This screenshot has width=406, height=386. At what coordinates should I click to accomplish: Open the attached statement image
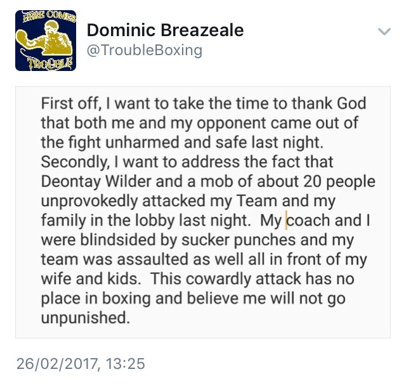203,212
